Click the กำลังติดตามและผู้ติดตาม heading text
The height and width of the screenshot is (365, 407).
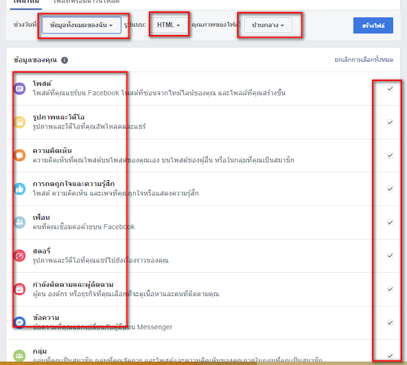73,284
